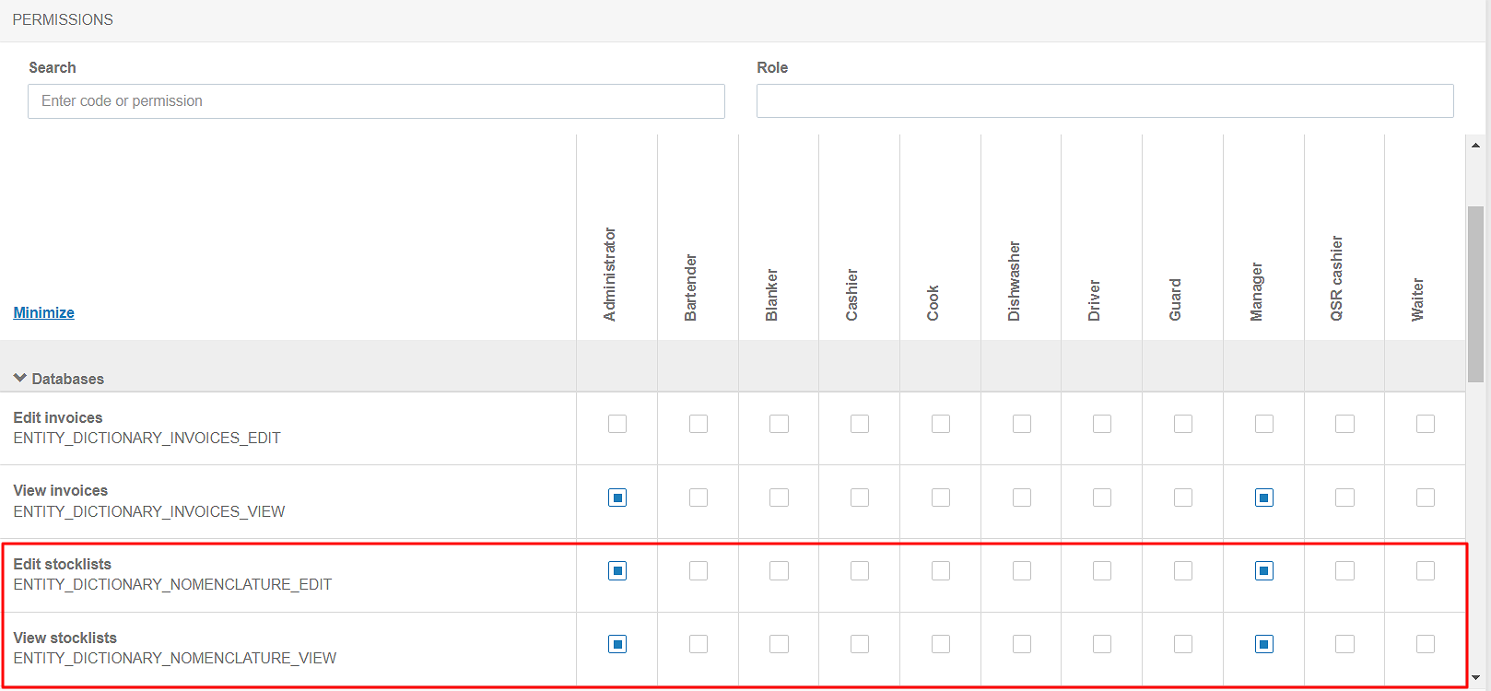Enable Edit invoices for Administrator

tap(617, 424)
